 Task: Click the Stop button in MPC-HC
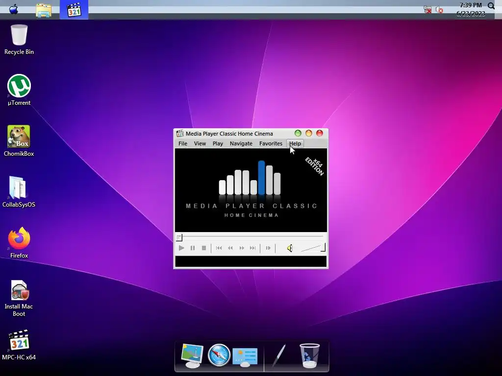click(203, 248)
